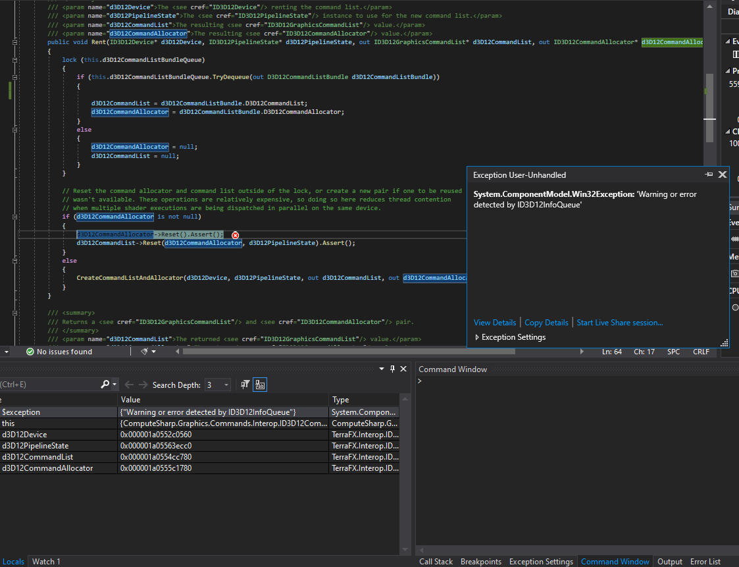Select the d3D12CommandAllocator row in Locals
The height and width of the screenshot is (567, 739).
tap(200, 468)
